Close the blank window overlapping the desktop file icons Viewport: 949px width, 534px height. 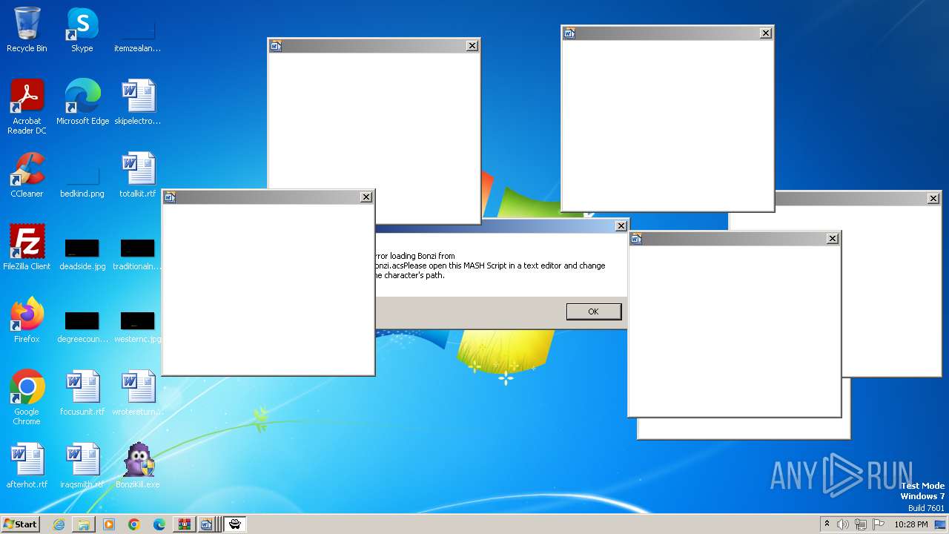[366, 197]
